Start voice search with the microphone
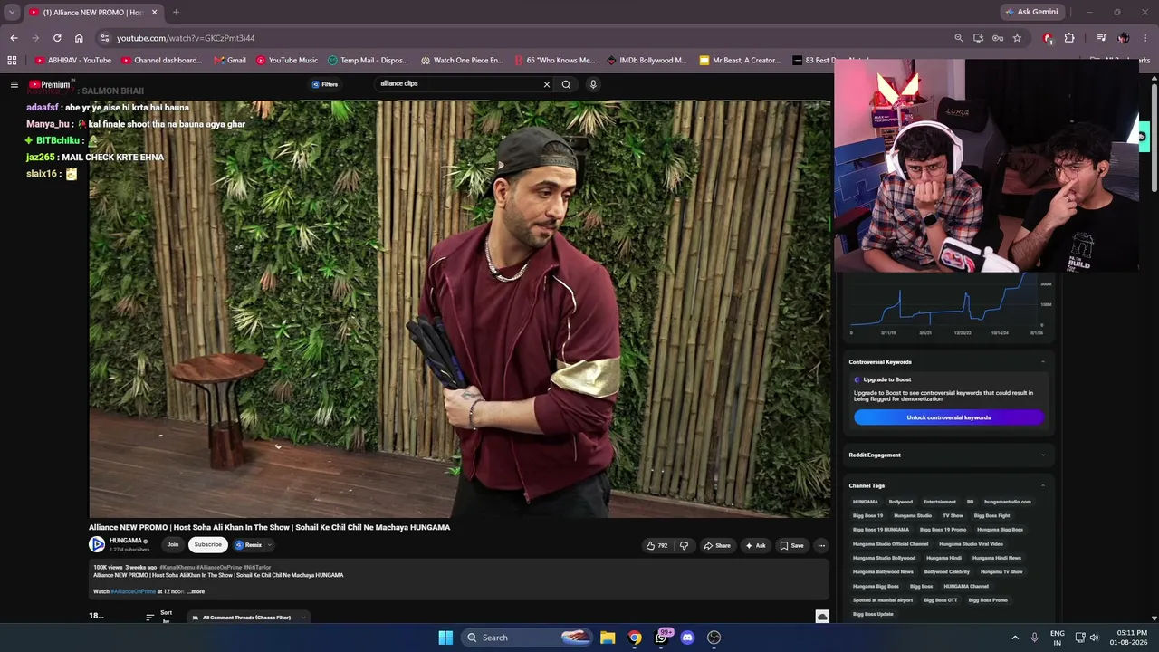Image resolution: width=1159 pixels, height=652 pixels. [x=593, y=84]
